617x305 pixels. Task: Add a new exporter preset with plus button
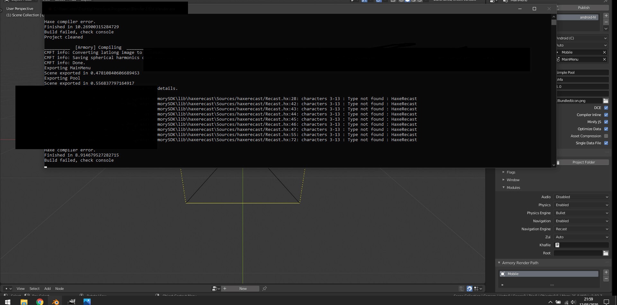click(606, 15)
